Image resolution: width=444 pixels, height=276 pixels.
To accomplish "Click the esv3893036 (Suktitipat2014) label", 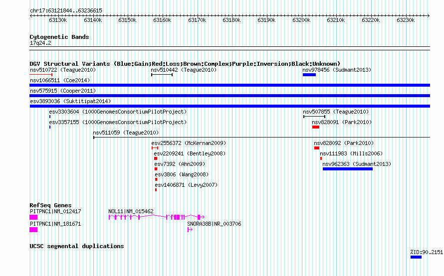I will [70, 101].
